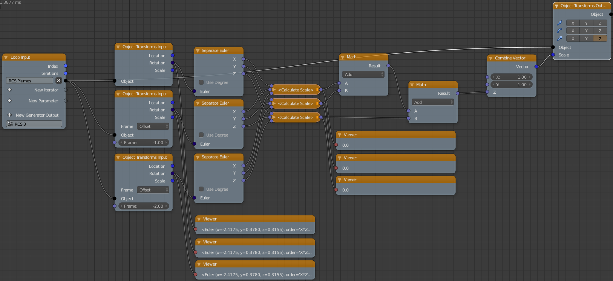Click the Object output socket on Object Transforms Output
Screen dimensions: 613x281
(611, 14)
